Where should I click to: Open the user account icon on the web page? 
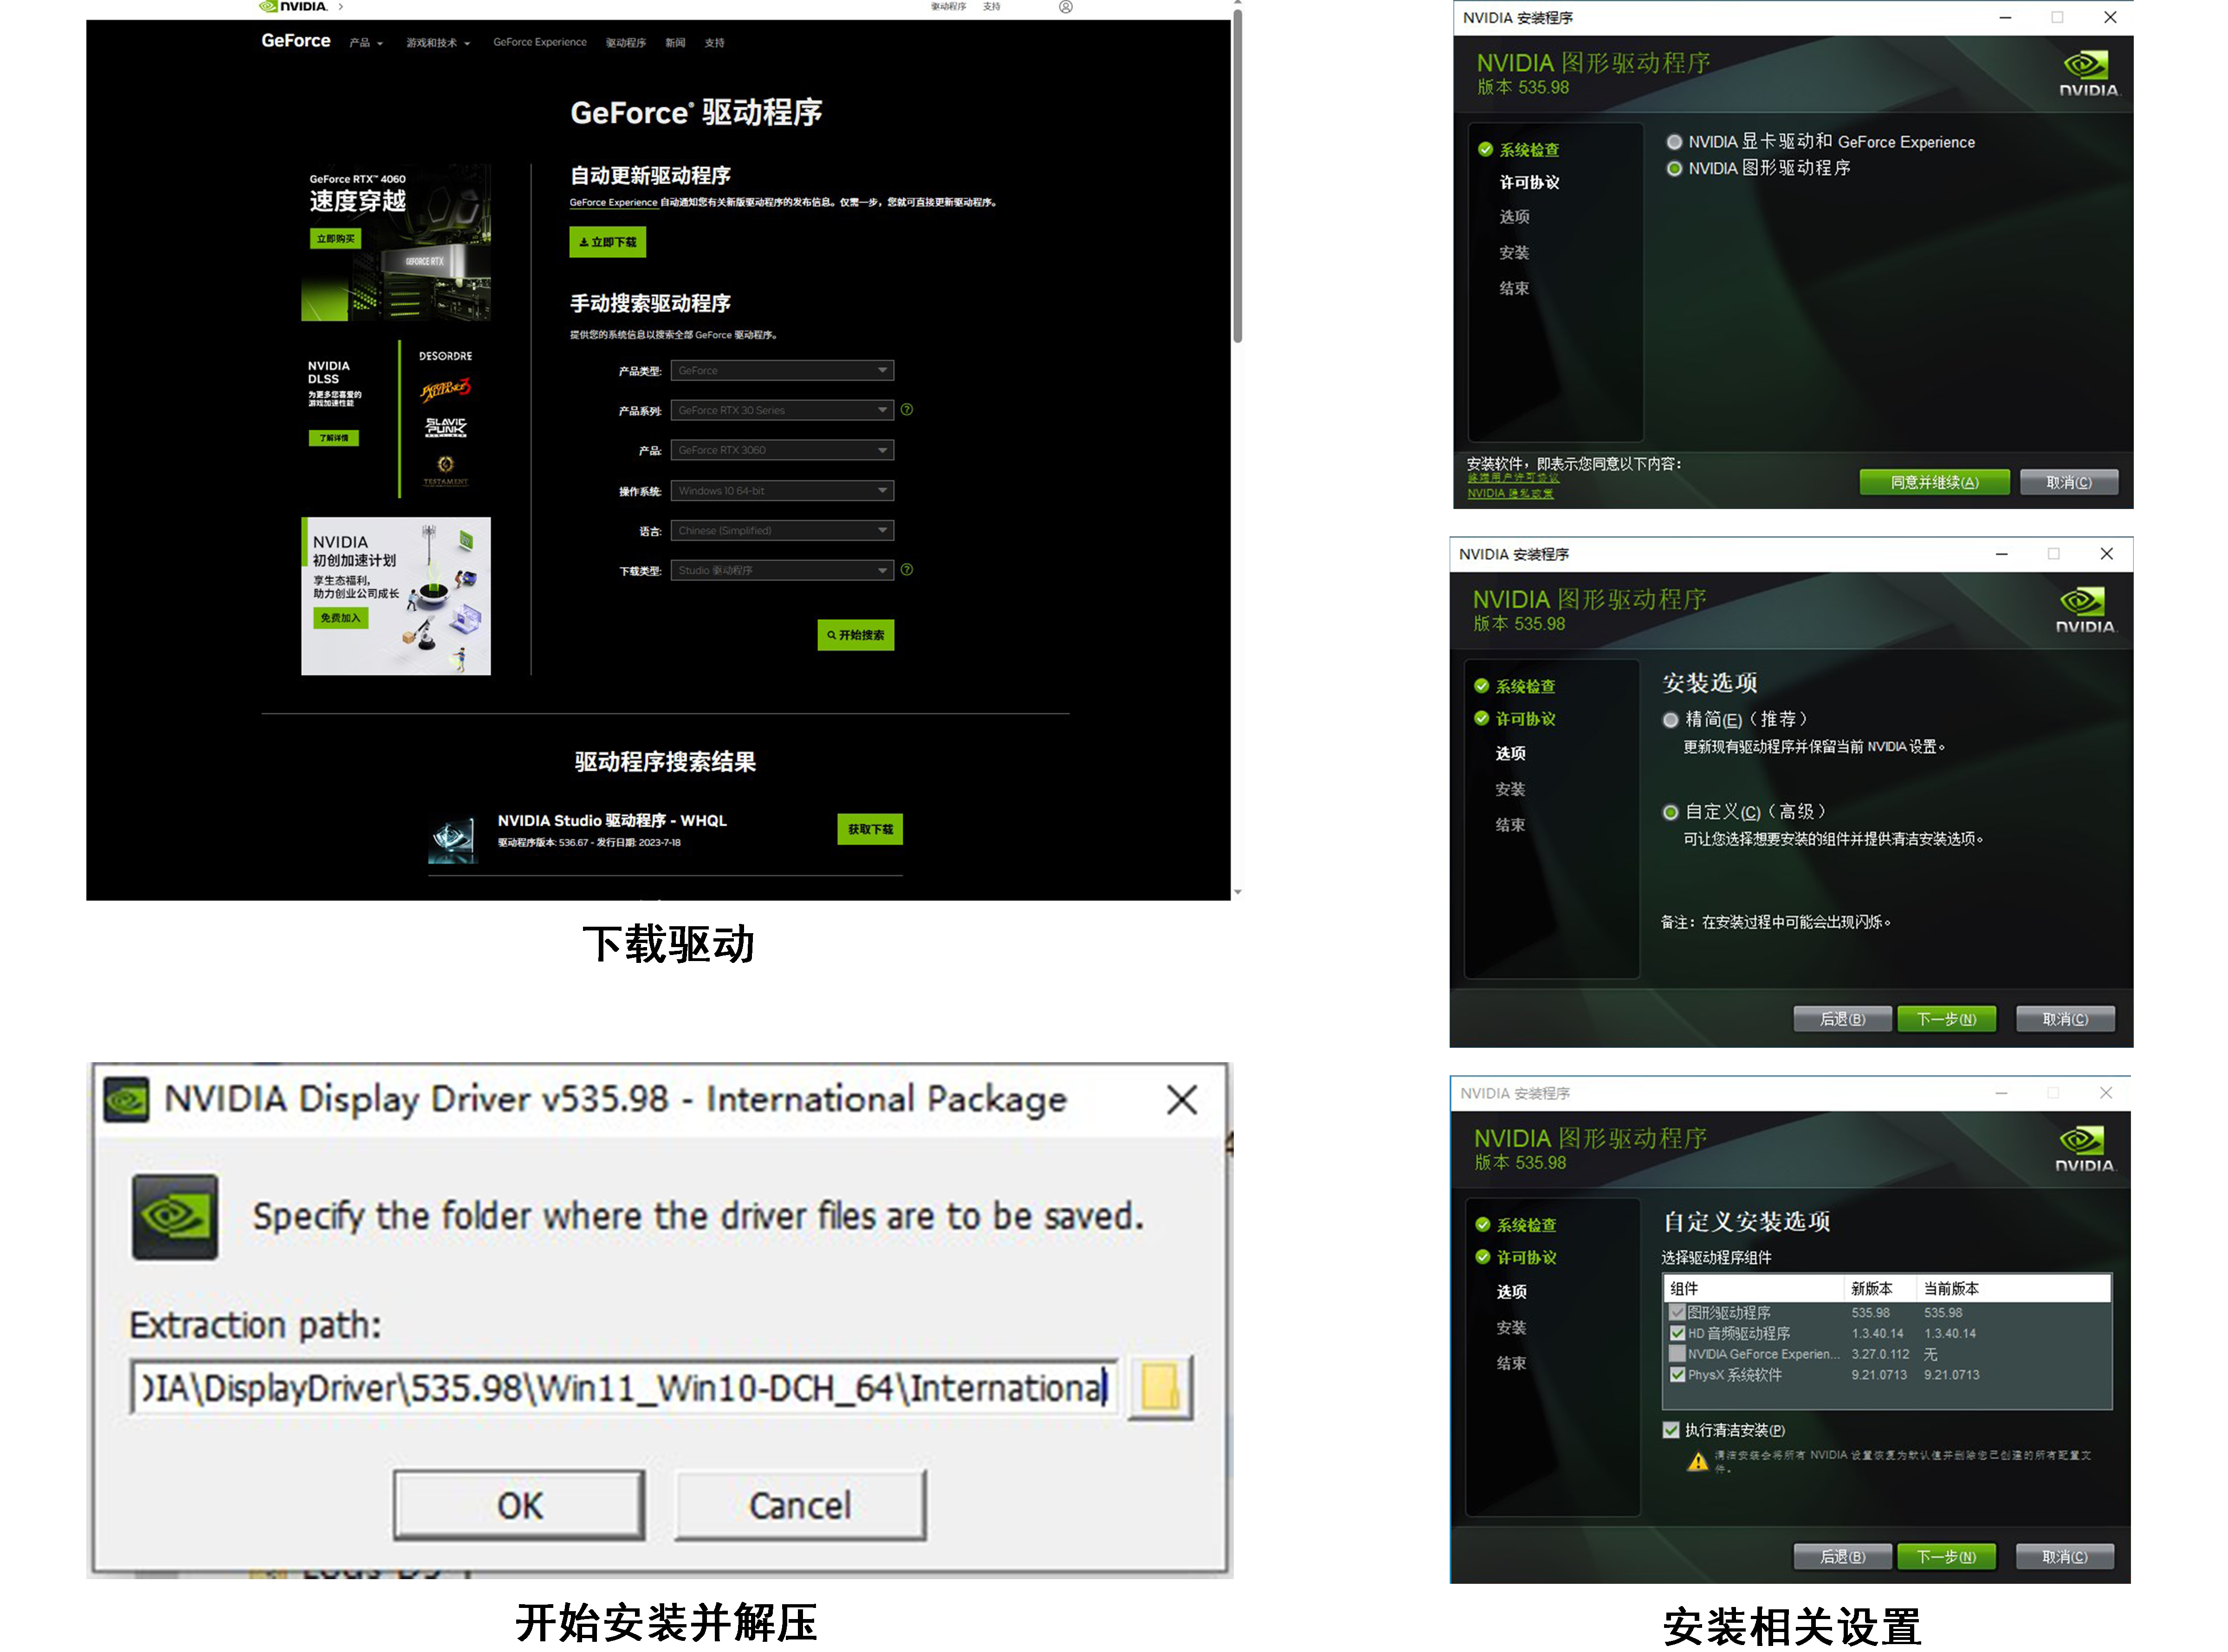pos(1066,7)
